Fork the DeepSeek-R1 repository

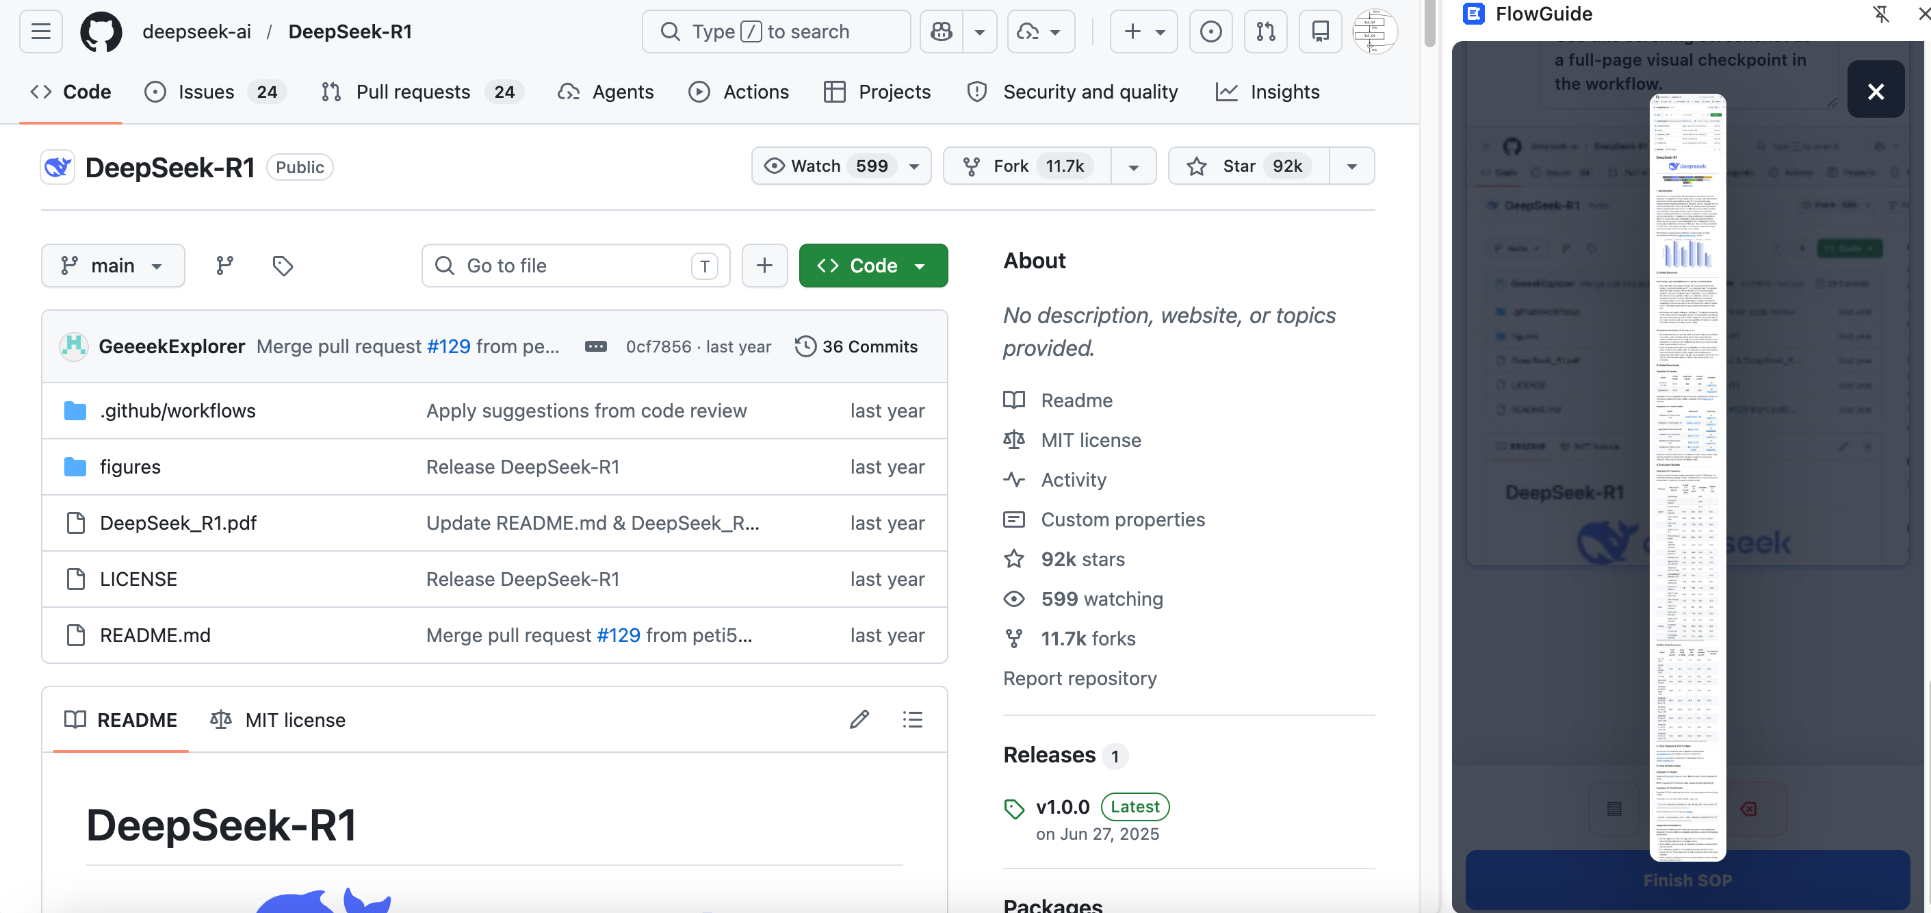click(x=1027, y=166)
